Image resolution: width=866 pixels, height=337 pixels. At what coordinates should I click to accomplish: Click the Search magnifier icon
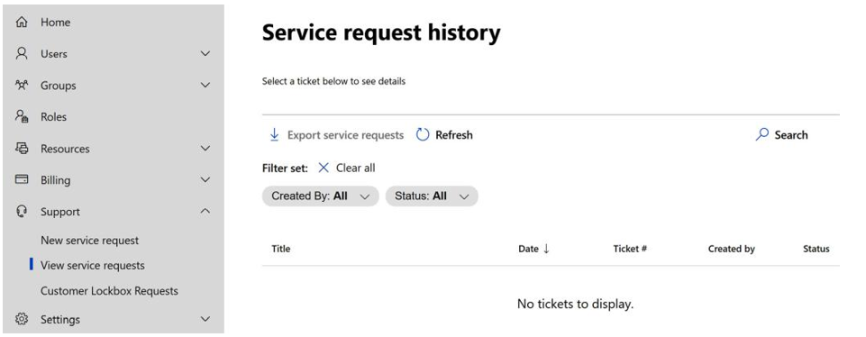point(762,134)
